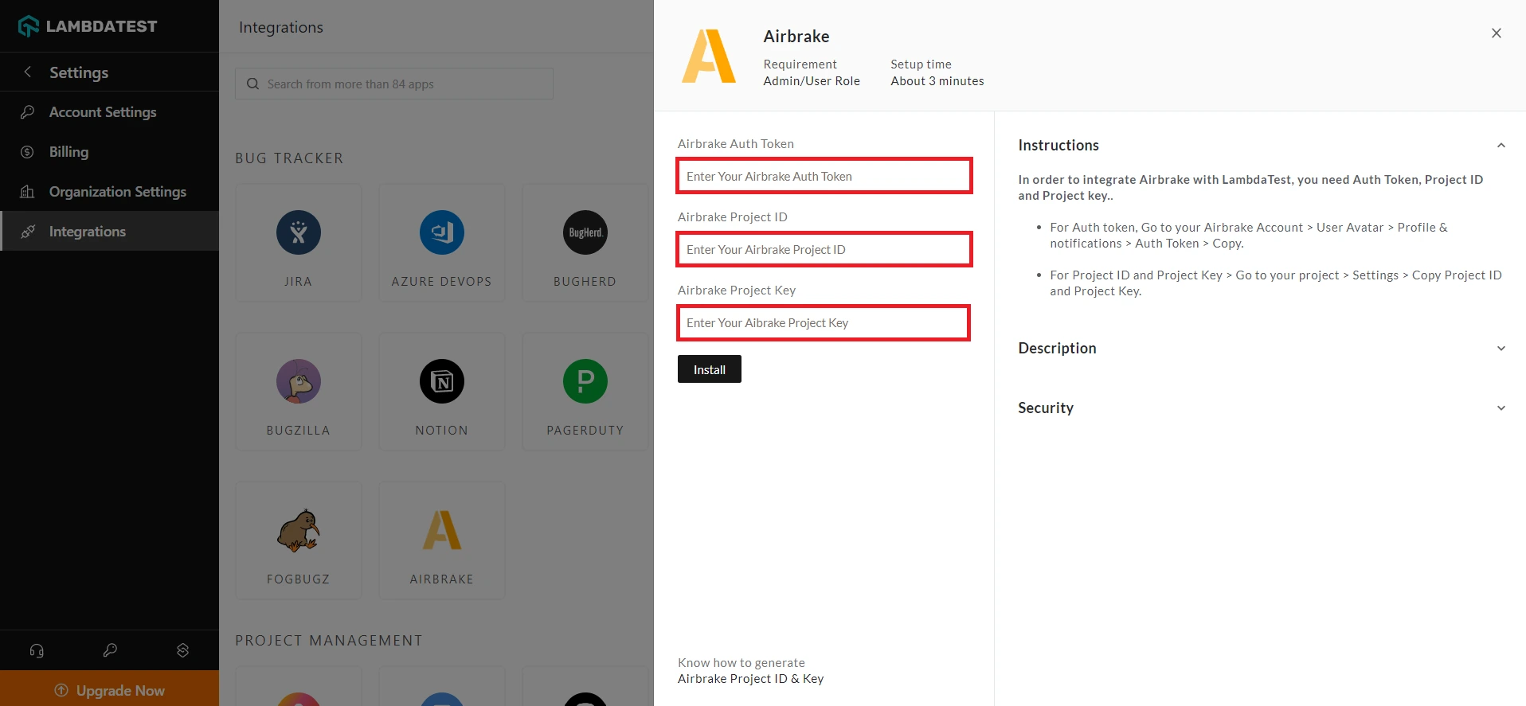Click the Airbrake Auth Token field
1526x706 pixels.
coord(824,176)
